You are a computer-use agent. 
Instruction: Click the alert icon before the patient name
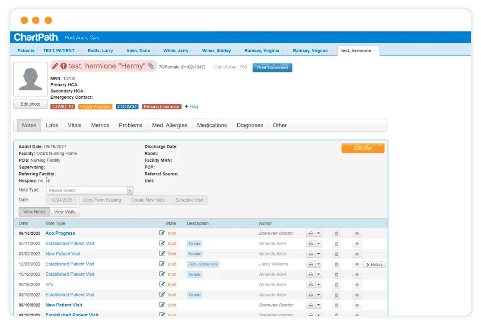click(64, 65)
